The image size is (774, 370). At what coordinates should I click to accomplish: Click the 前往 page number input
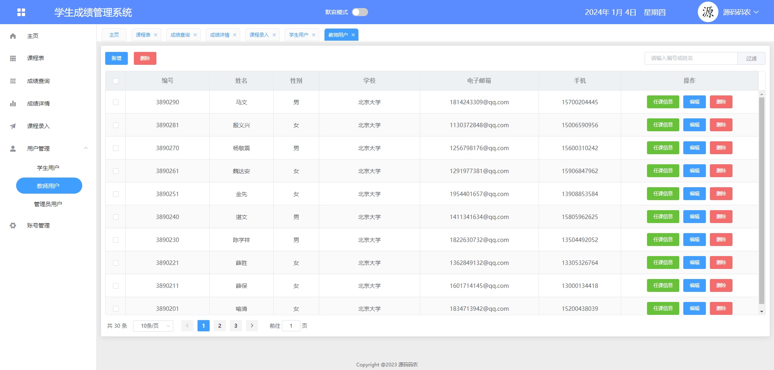pyautogui.click(x=291, y=326)
